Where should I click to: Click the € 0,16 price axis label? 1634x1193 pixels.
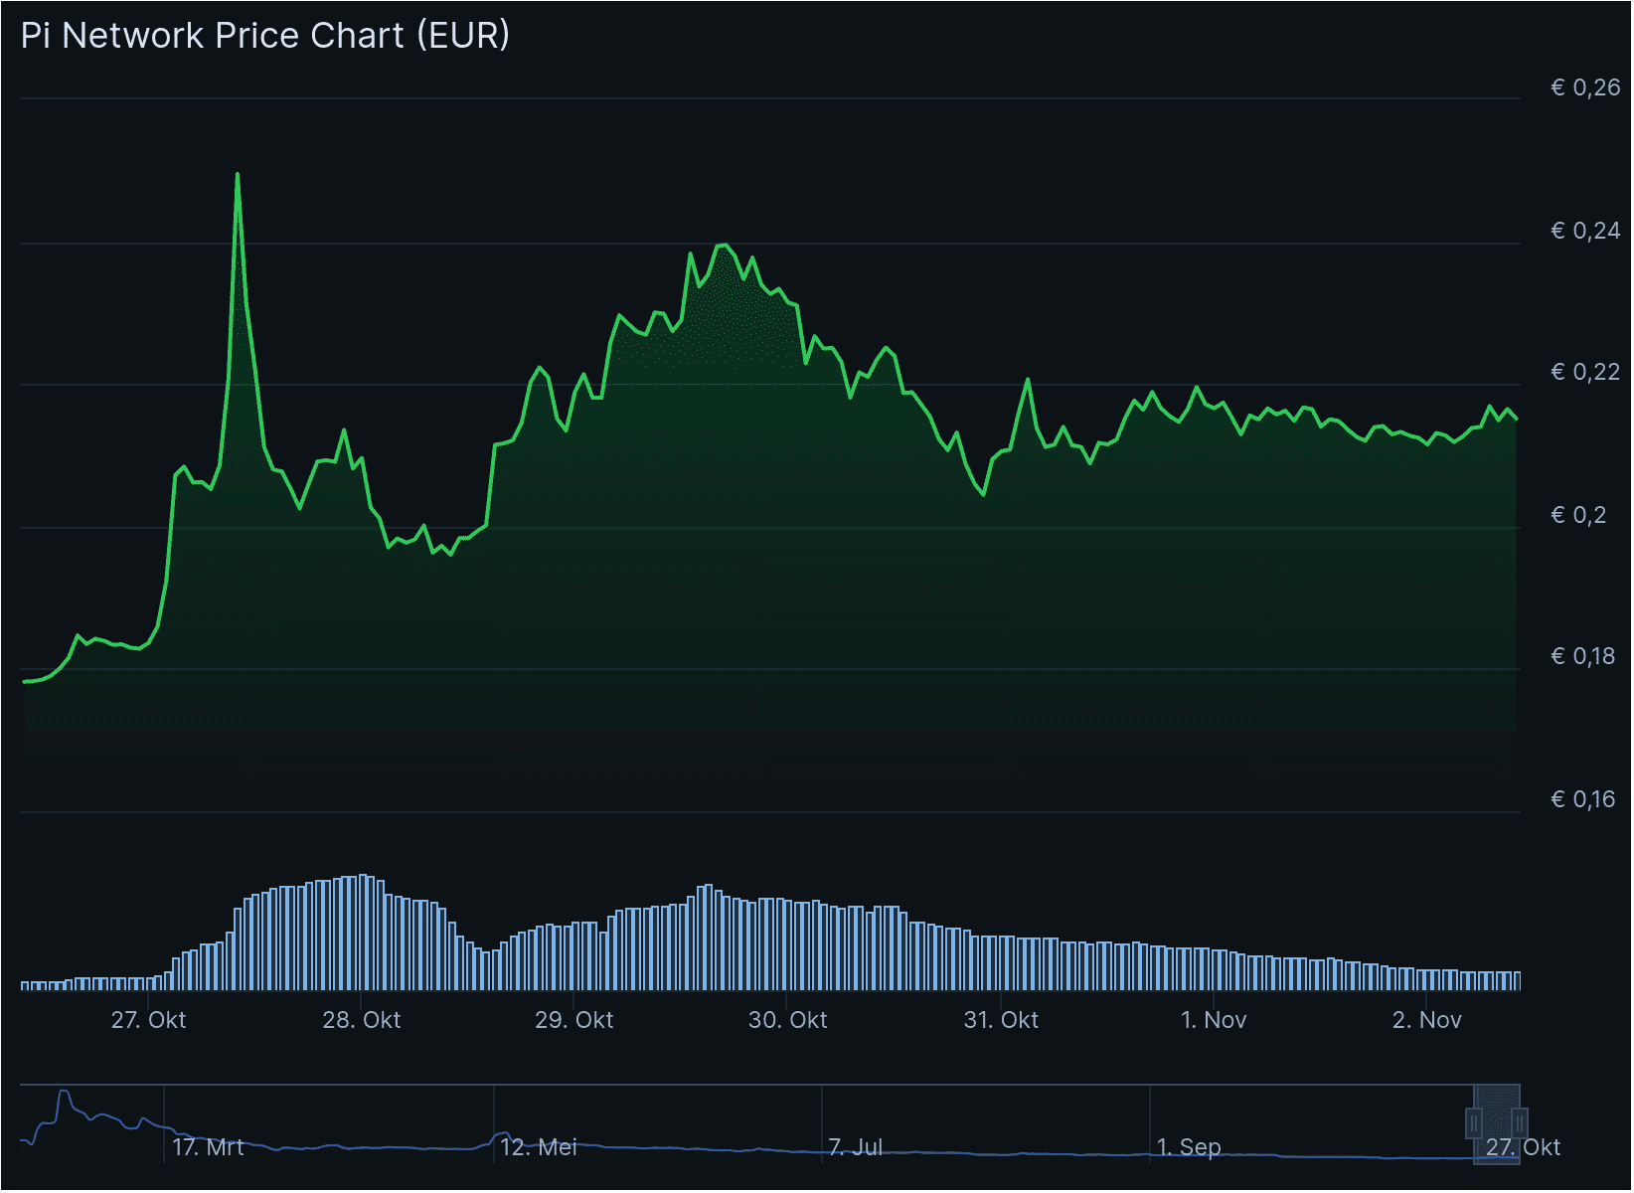(x=1582, y=799)
